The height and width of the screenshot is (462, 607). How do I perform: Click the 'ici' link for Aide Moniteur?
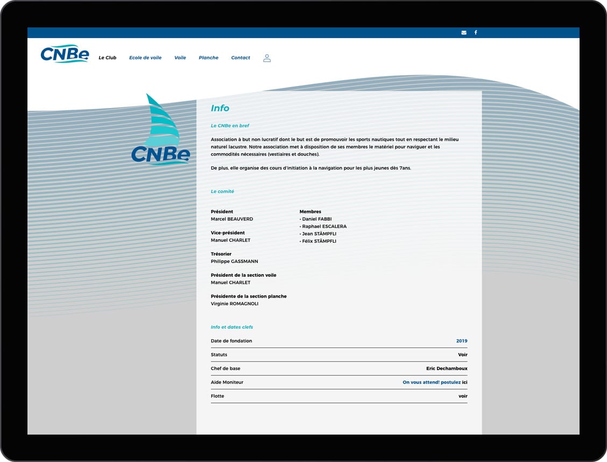[x=464, y=382]
